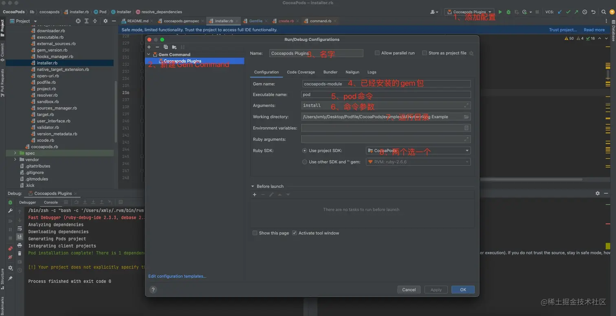Add a new run configuration in the dialog

pos(149,47)
